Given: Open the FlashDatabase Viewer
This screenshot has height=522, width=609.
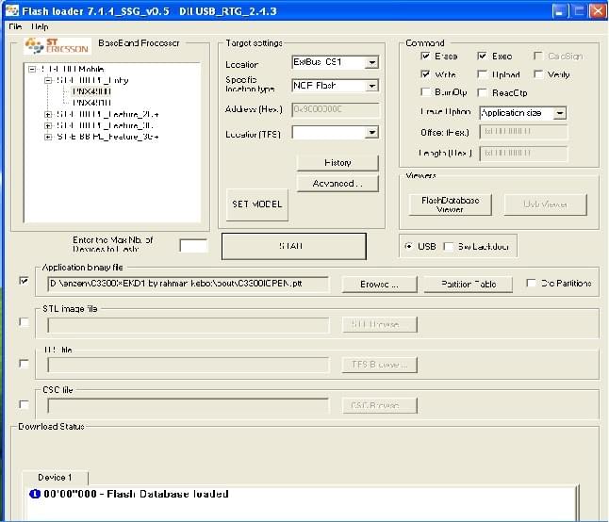Looking at the screenshot, I should (x=450, y=204).
